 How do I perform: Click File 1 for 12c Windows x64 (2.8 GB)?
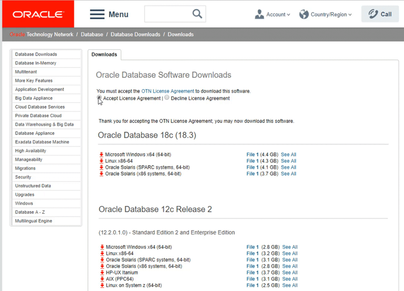click(x=252, y=247)
